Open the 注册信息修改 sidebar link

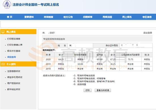pos(14,71)
